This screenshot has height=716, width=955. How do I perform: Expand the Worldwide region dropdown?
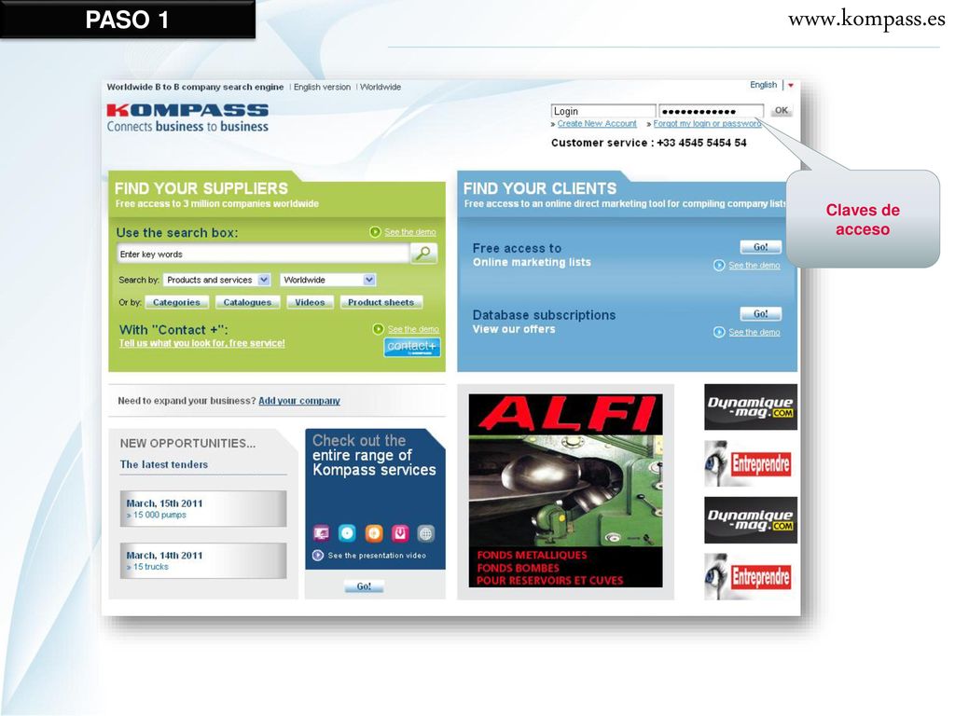(369, 280)
